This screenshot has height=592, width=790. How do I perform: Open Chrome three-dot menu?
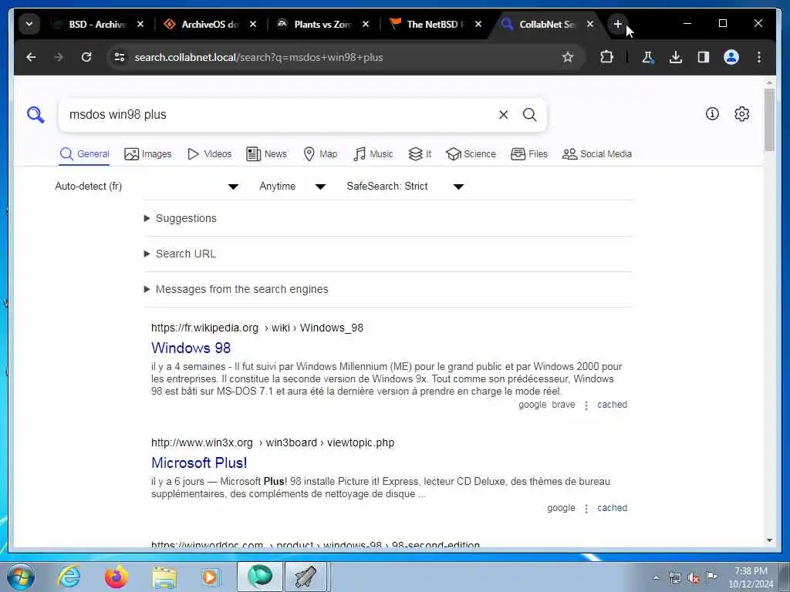click(759, 57)
